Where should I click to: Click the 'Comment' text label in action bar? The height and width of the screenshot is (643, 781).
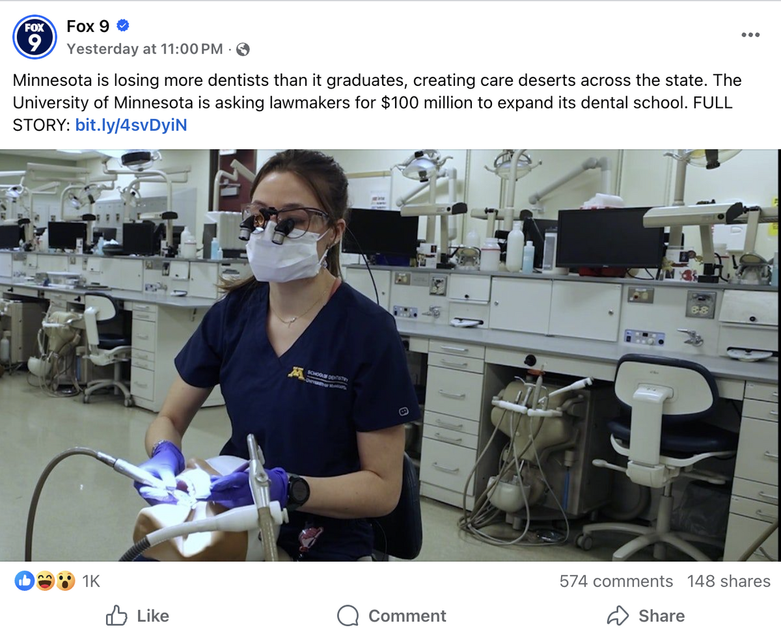click(407, 616)
